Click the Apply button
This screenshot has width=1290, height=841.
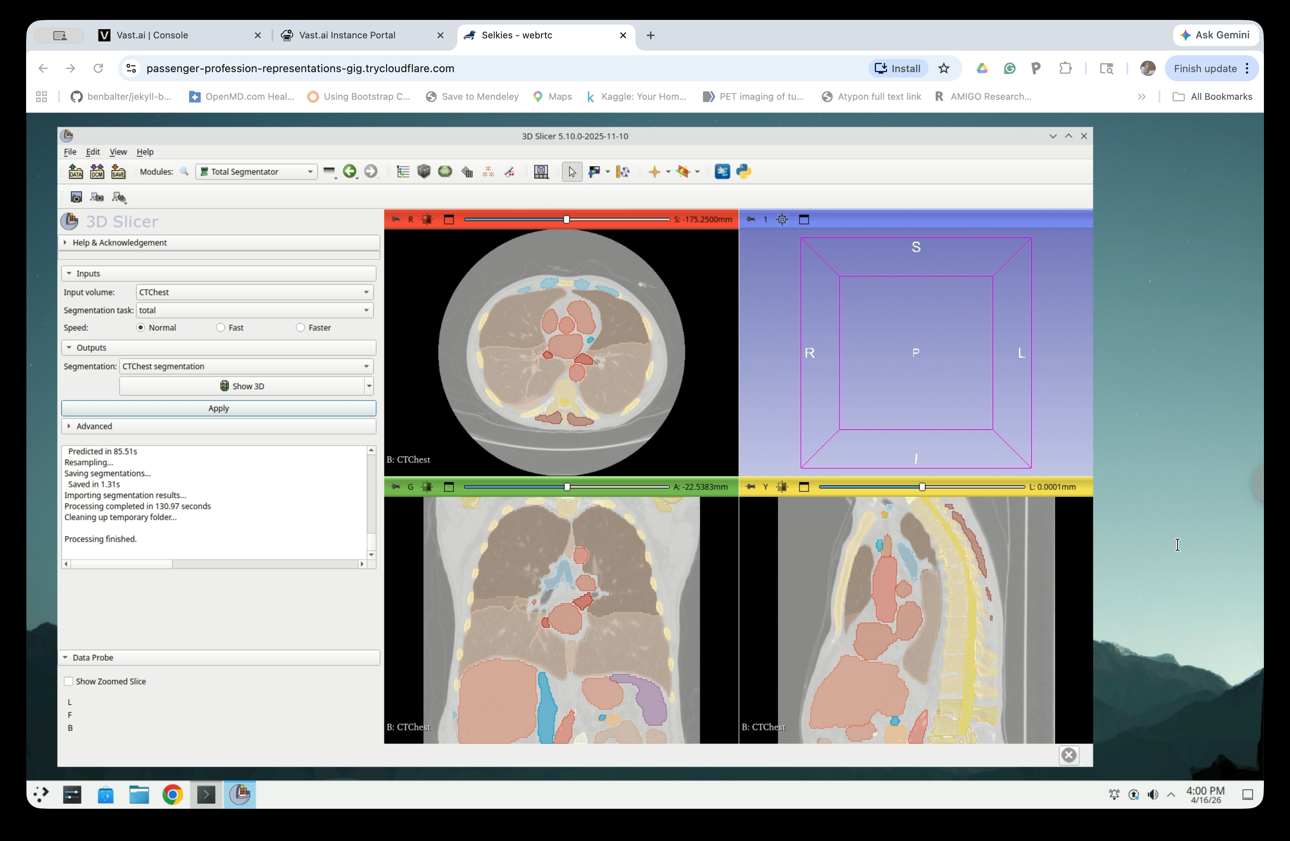[x=218, y=408]
